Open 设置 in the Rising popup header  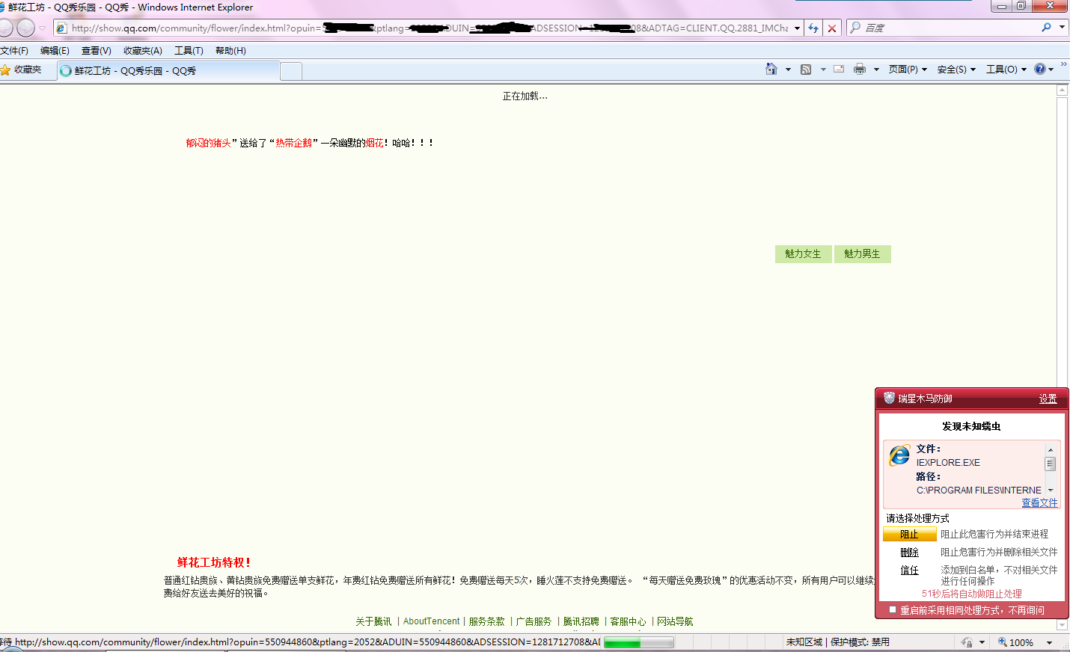tap(1048, 399)
